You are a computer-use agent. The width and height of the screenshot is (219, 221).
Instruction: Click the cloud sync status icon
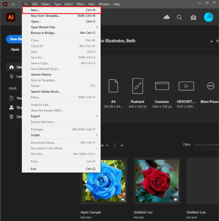click(167, 17)
